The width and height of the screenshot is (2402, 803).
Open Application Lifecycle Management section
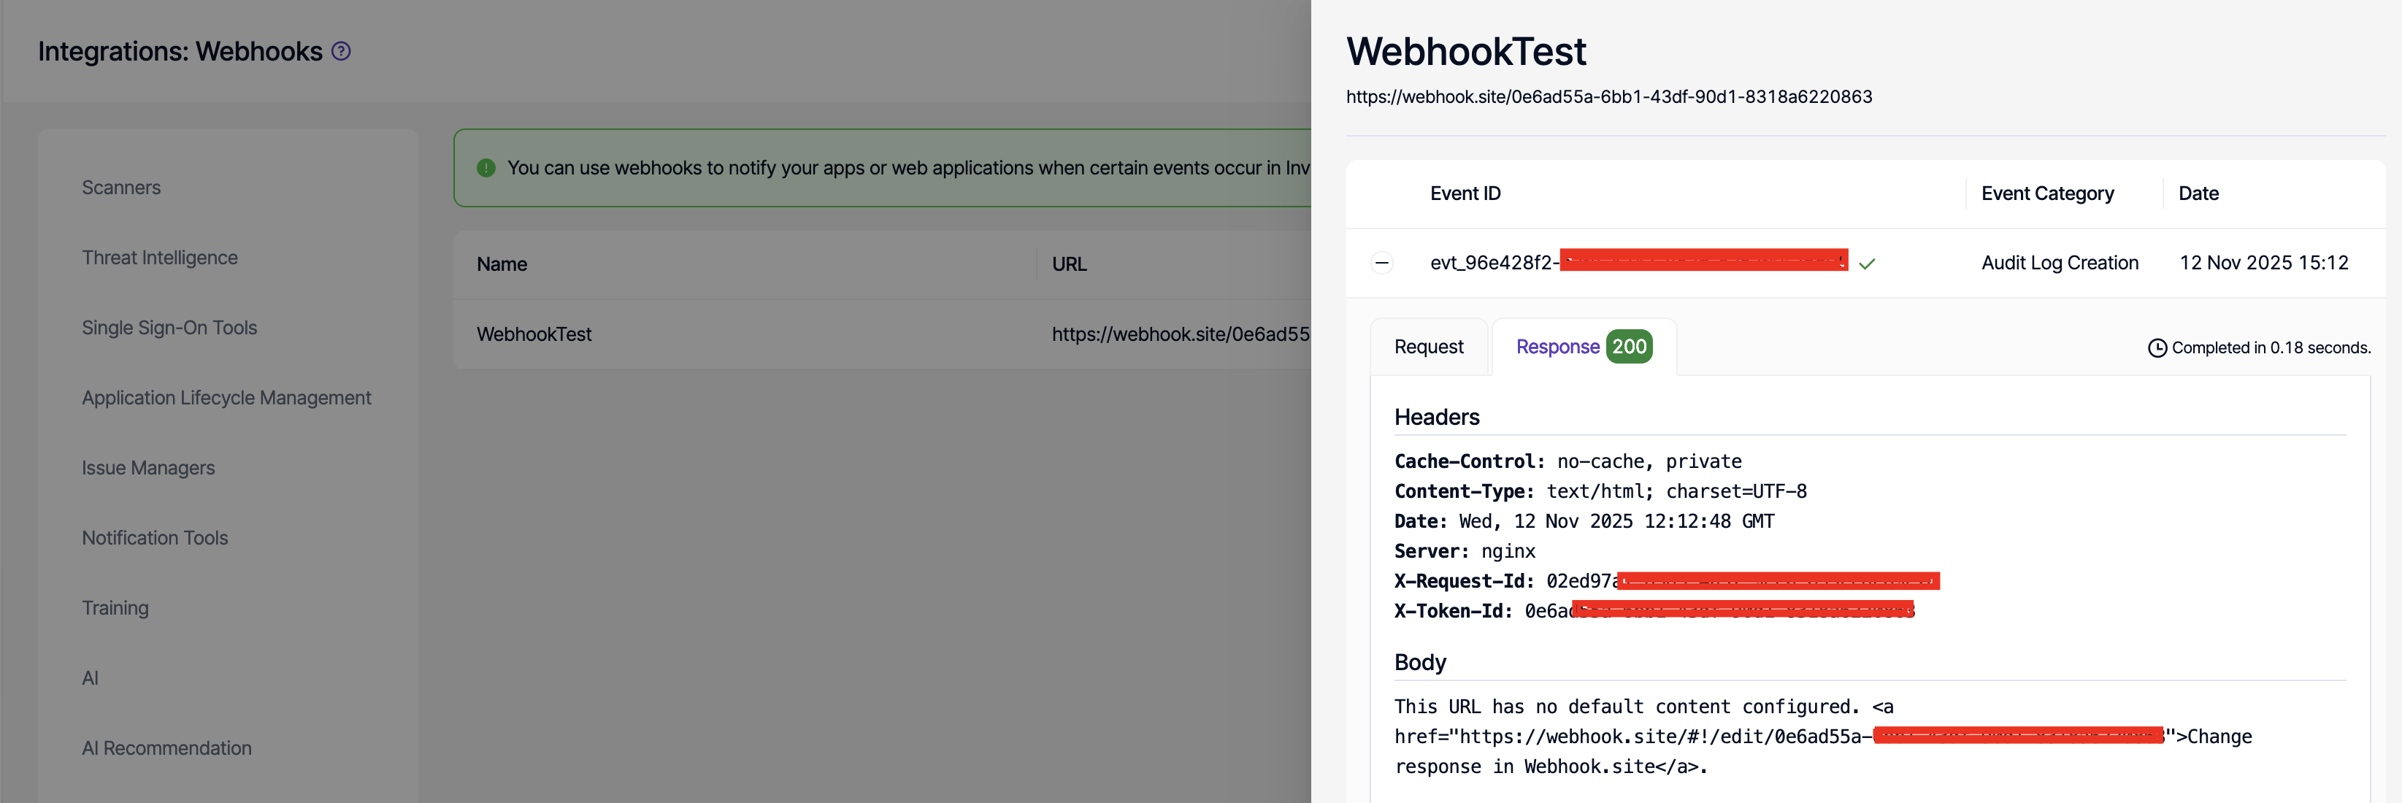click(x=226, y=397)
